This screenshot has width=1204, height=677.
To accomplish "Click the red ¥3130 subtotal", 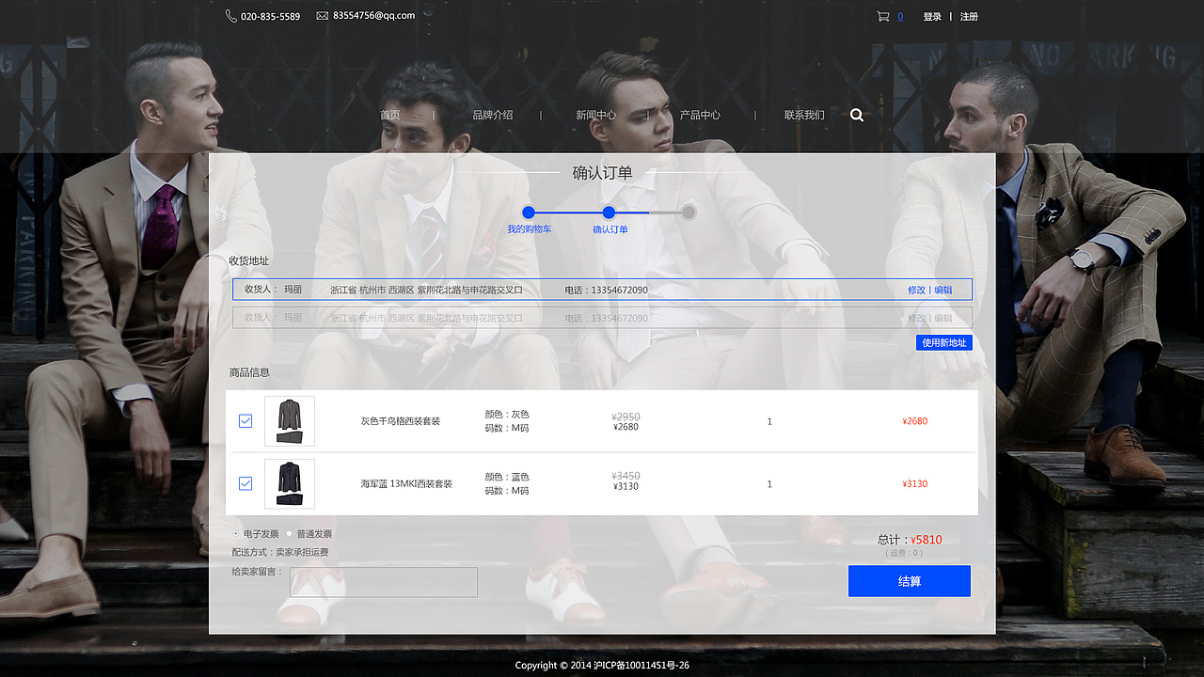I will click(915, 483).
